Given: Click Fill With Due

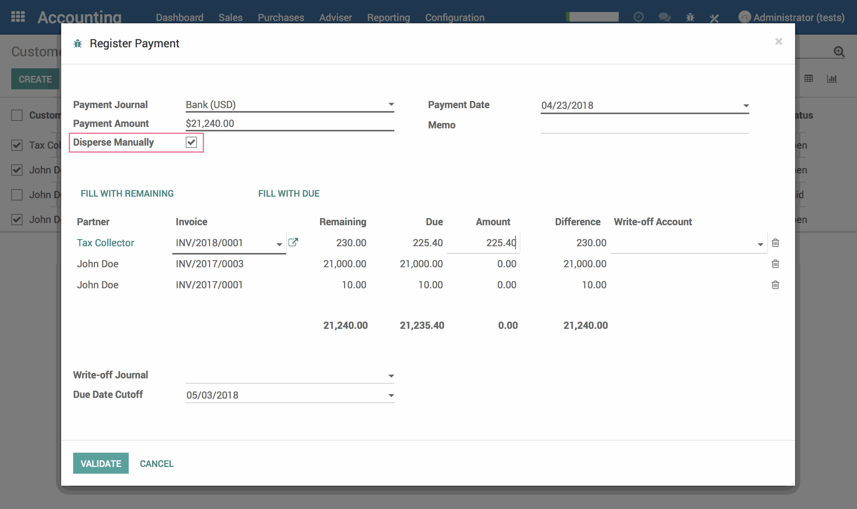Looking at the screenshot, I should pyautogui.click(x=289, y=193).
